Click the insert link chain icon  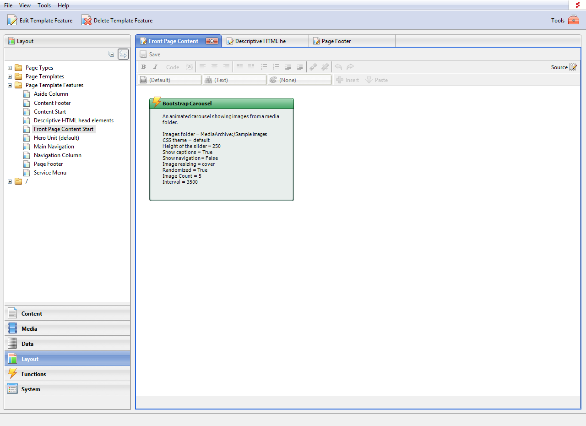pos(313,67)
